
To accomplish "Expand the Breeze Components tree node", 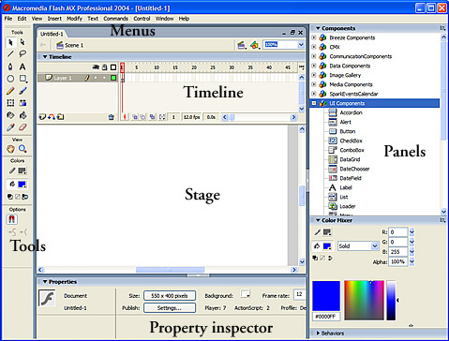I will pos(314,37).
